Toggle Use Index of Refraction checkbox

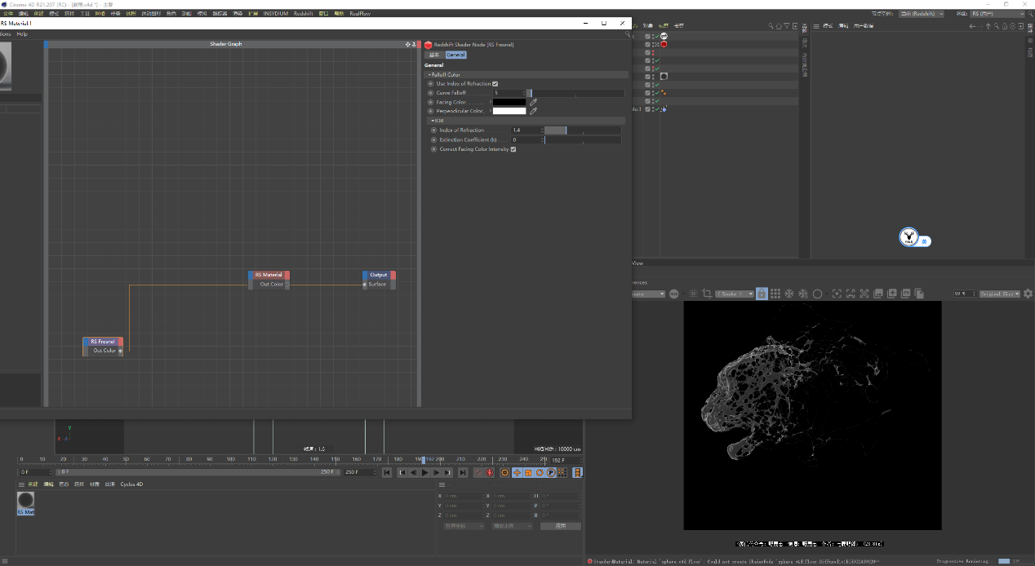pos(495,84)
